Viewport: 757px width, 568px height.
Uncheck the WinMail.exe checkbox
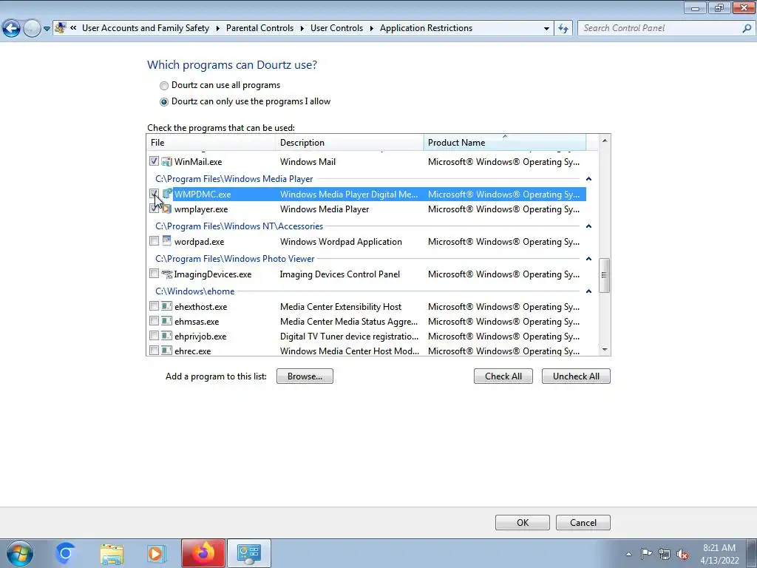[x=154, y=160]
